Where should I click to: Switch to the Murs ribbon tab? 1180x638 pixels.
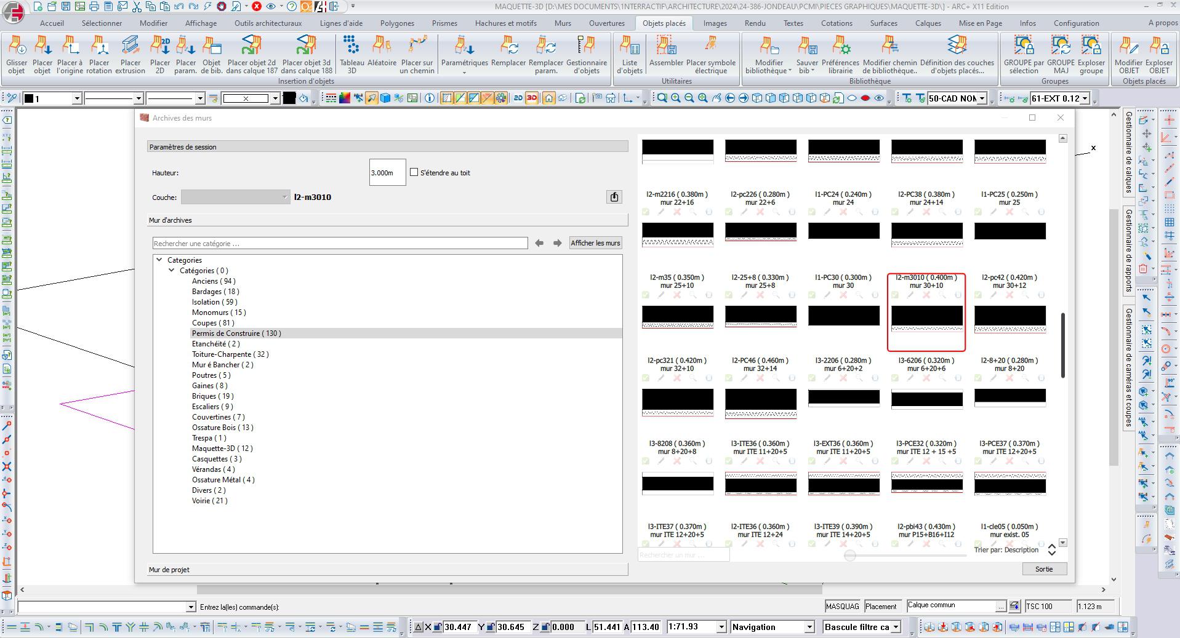coord(562,23)
